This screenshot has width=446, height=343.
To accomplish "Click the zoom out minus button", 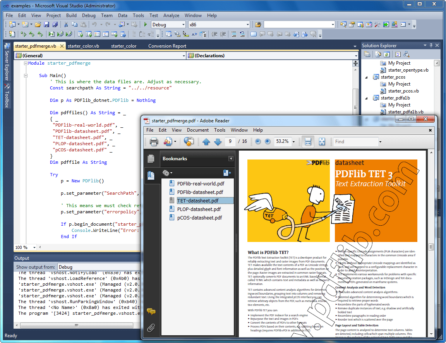I will 258,142.
